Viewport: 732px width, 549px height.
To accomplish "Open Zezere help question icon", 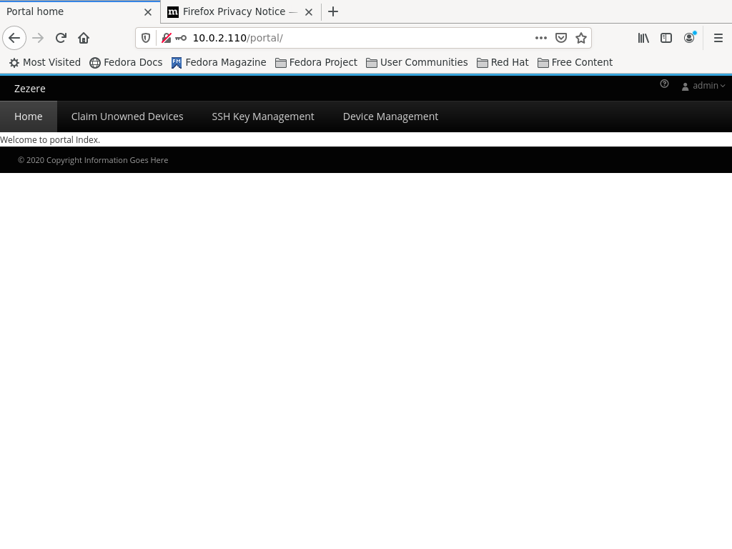I will coord(664,84).
